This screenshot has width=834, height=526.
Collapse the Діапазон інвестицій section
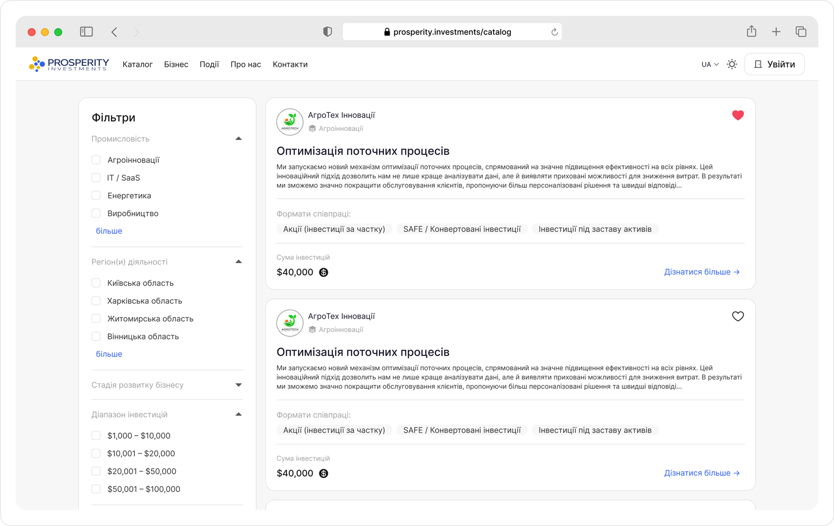pos(238,414)
